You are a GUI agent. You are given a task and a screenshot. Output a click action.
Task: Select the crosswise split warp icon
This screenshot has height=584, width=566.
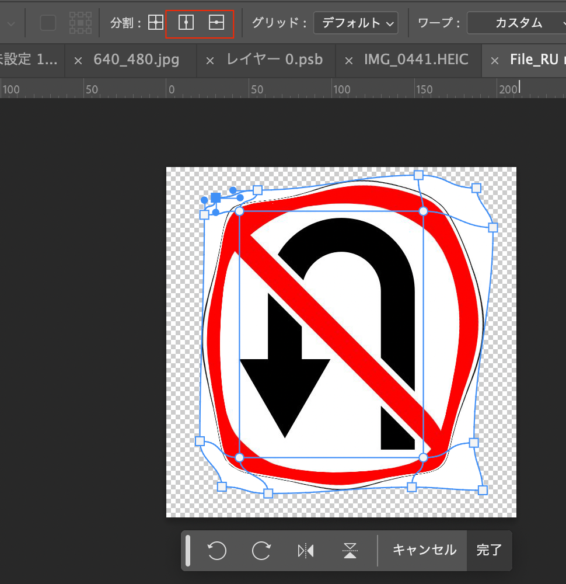click(155, 23)
